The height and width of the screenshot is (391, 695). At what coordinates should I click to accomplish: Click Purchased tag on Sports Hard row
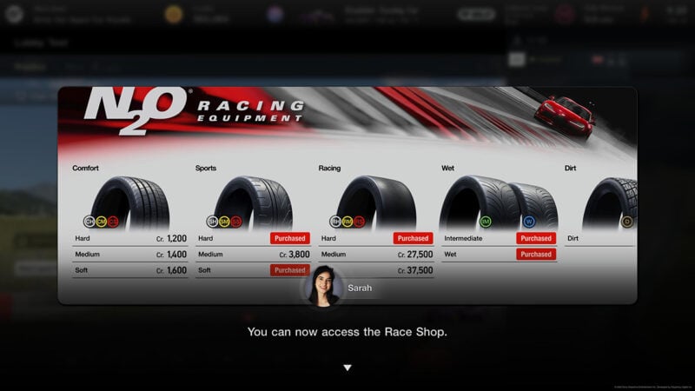click(x=290, y=238)
